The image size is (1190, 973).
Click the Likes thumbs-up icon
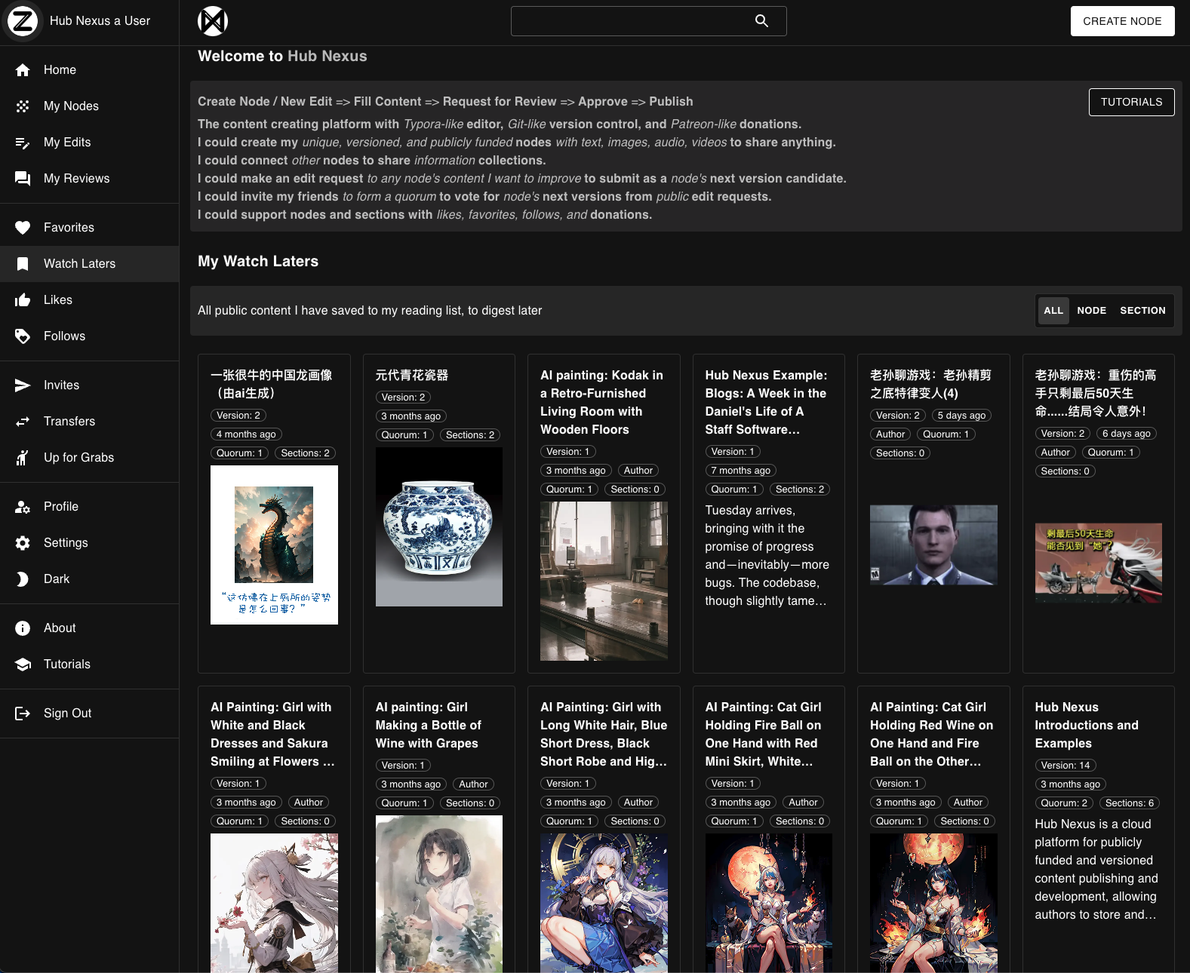pyautogui.click(x=23, y=300)
